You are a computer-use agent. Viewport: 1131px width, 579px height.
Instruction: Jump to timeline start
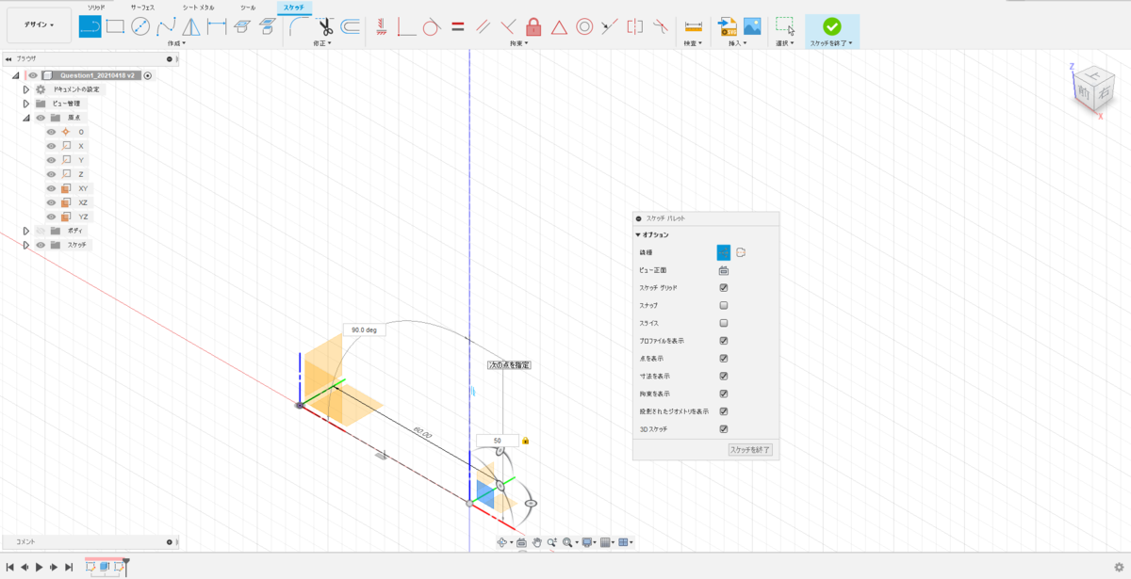(9, 568)
